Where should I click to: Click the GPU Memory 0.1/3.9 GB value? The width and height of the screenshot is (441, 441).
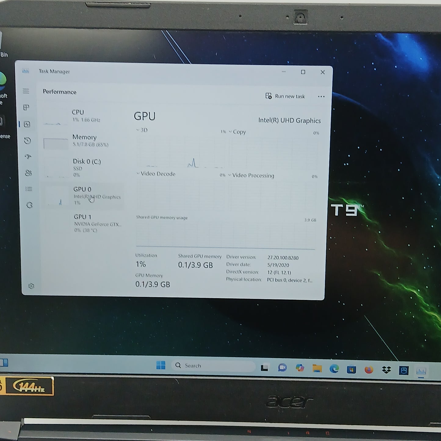[153, 284]
